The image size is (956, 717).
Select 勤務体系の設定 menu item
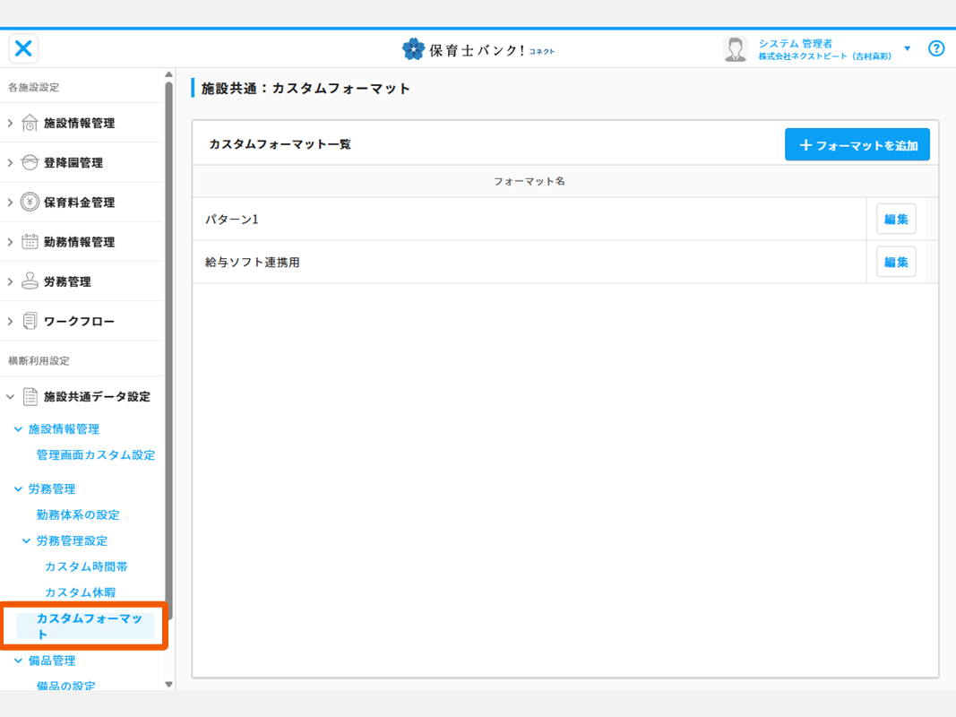point(78,515)
